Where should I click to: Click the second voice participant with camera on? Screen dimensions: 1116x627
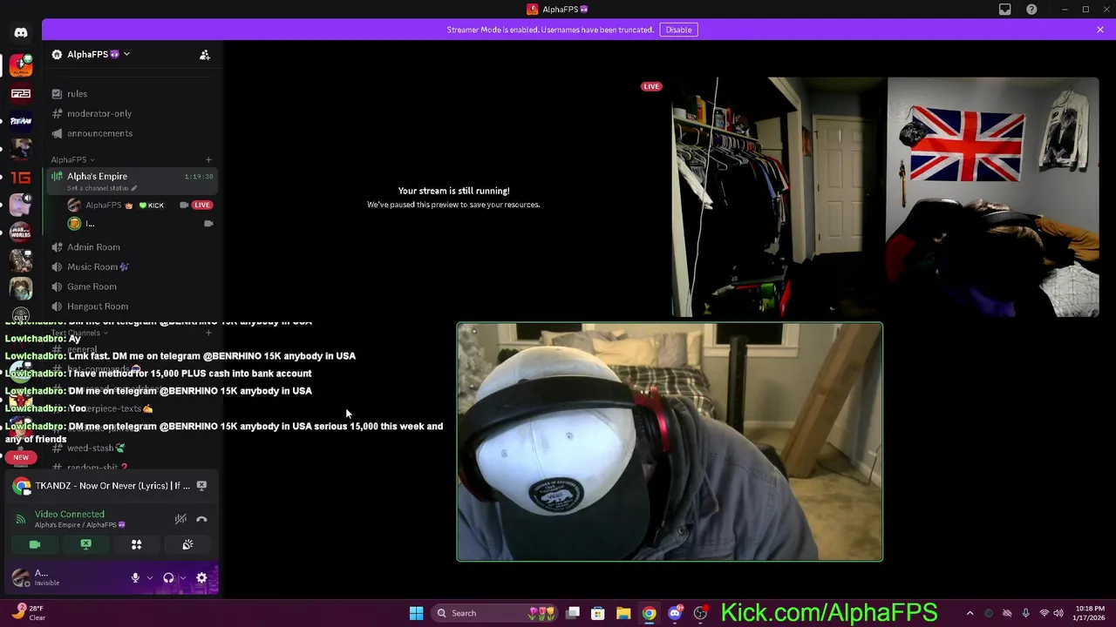pyautogui.click(x=139, y=224)
